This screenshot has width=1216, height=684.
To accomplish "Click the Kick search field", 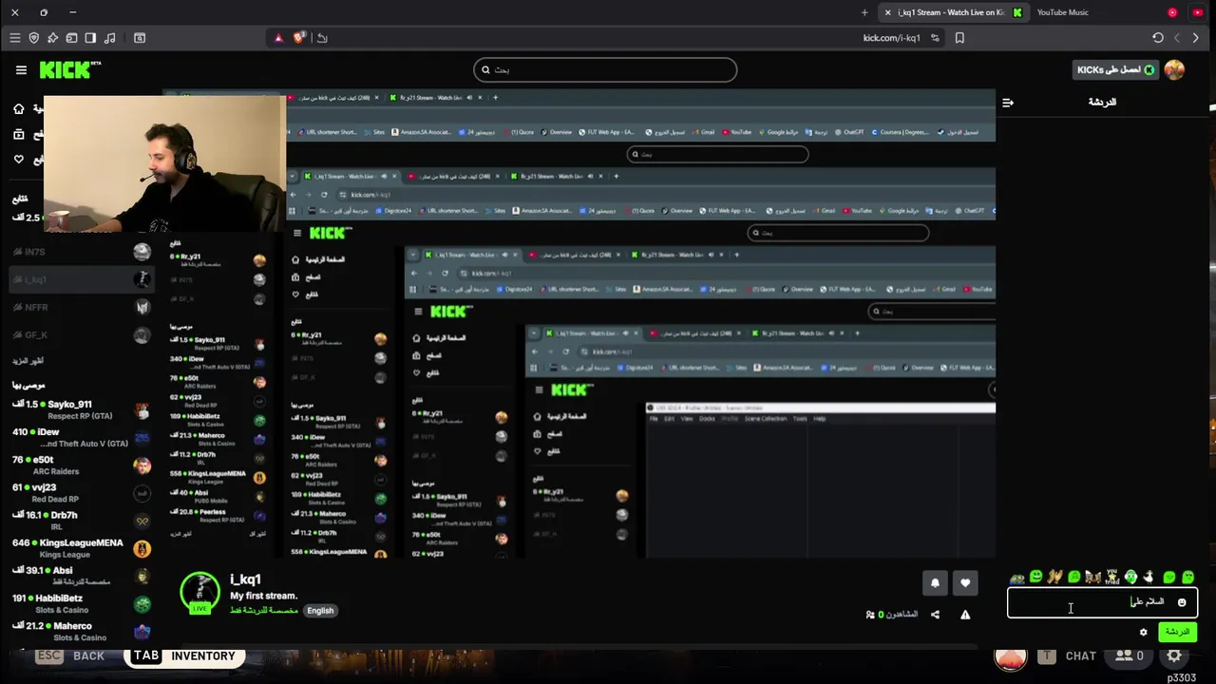I will point(605,69).
